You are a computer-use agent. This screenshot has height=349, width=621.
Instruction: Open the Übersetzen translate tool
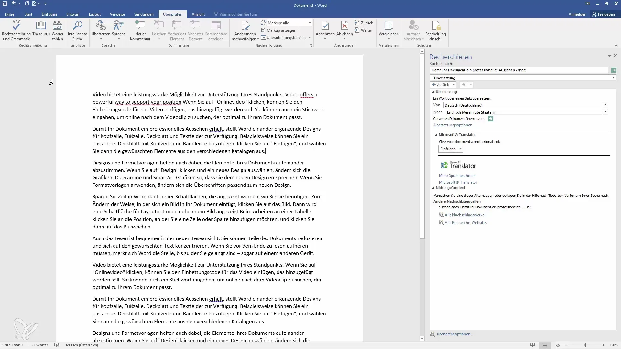coord(101,30)
